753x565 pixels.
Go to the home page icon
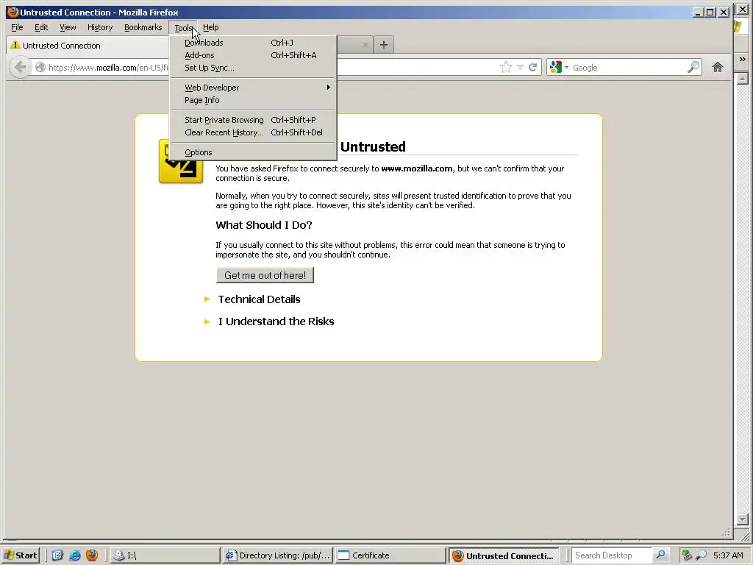click(718, 67)
